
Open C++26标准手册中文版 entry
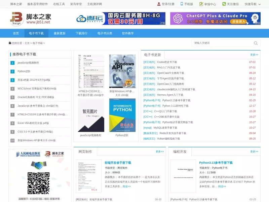click(167, 117)
